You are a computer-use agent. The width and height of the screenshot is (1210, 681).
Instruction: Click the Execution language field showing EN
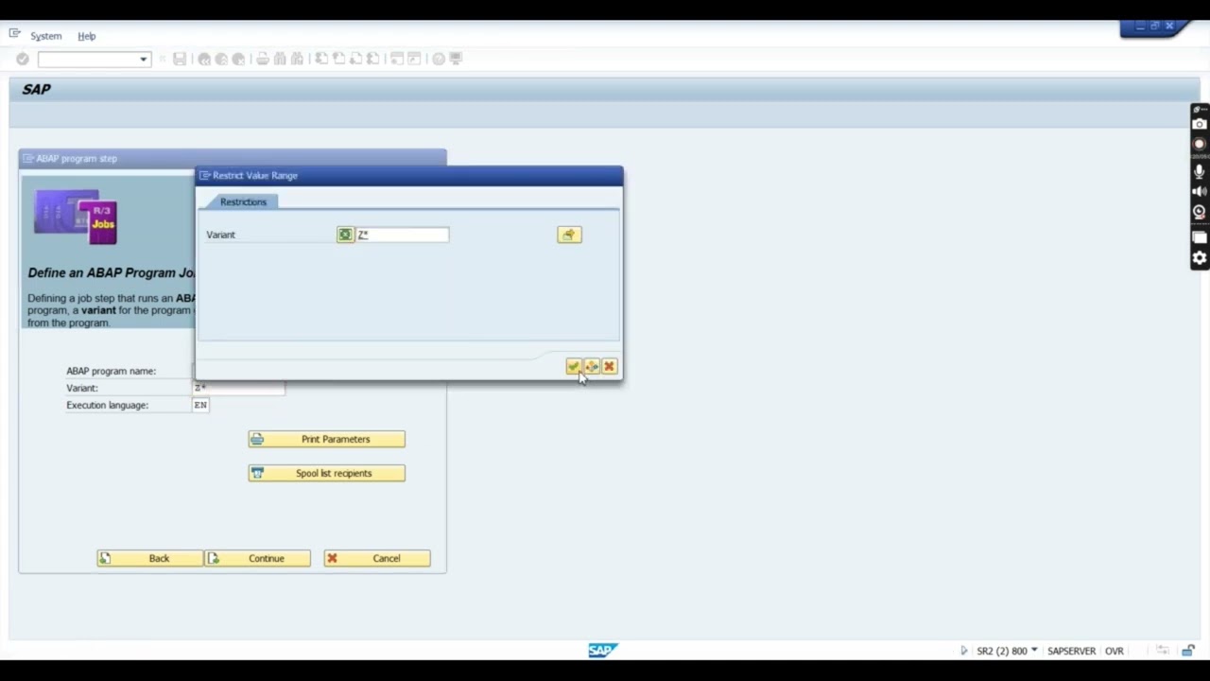[x=200, y=405]
